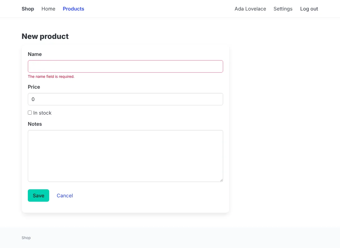This screenshot has height=248, width=340.
Task: Click the Notes field label
Action: pyautogui.click(x=35, y=124)
